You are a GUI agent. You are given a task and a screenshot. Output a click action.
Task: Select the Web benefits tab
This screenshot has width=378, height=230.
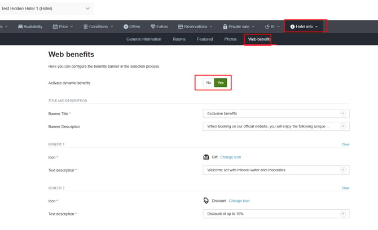[x=259, y=39]
